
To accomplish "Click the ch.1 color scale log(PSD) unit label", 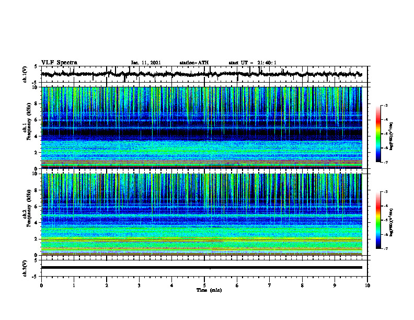I will [392, 136].
